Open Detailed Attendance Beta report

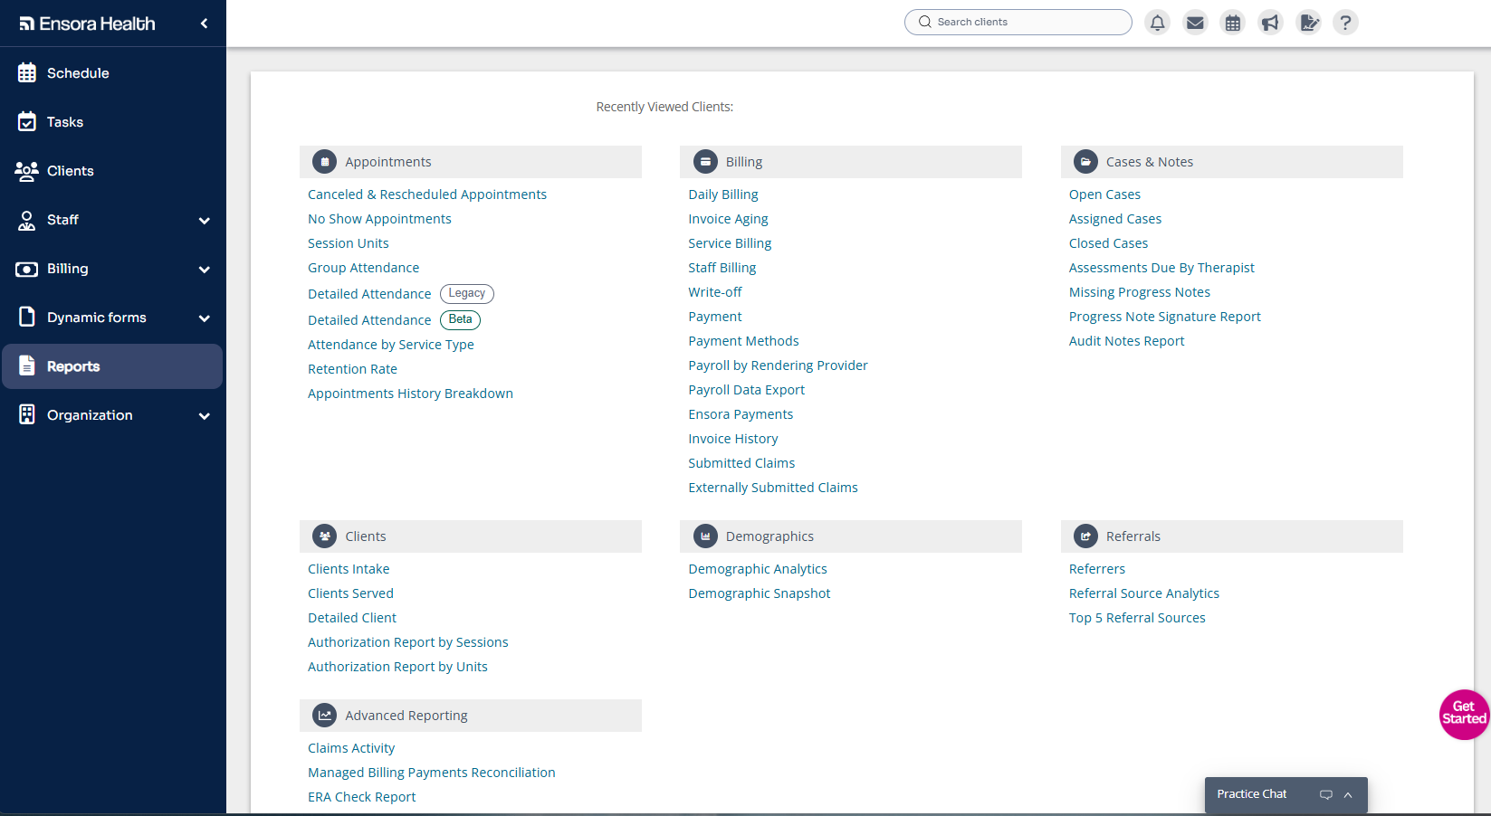point(369,320)
